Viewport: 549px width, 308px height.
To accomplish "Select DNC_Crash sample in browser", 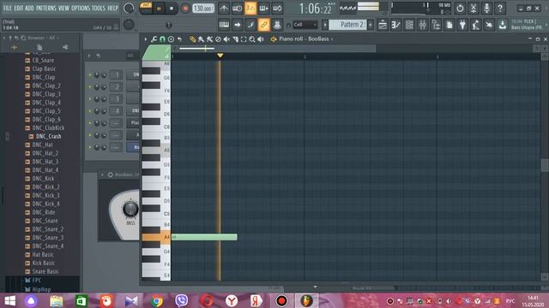I will coord(48,136).
